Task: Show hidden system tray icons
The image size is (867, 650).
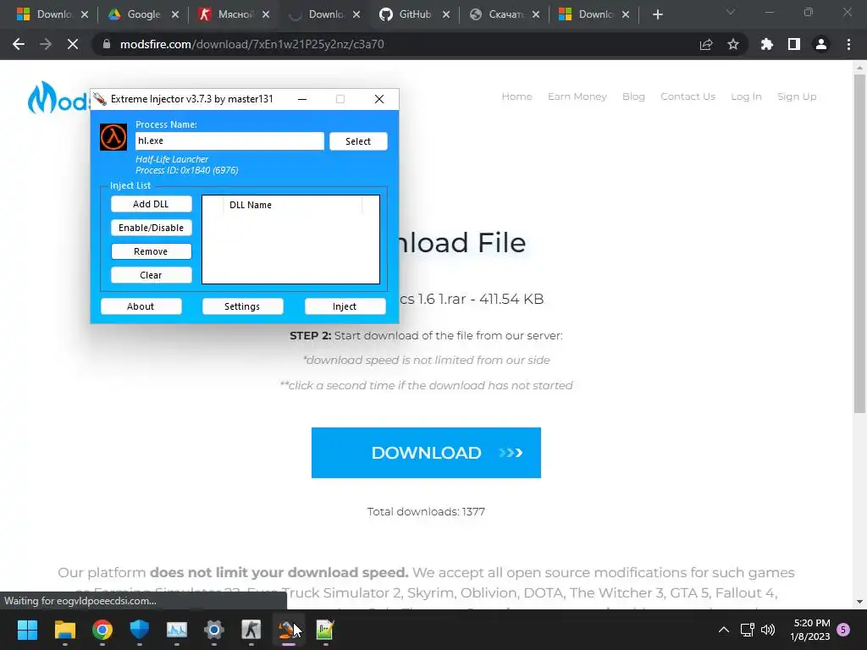Action: (x=723, y=630)
